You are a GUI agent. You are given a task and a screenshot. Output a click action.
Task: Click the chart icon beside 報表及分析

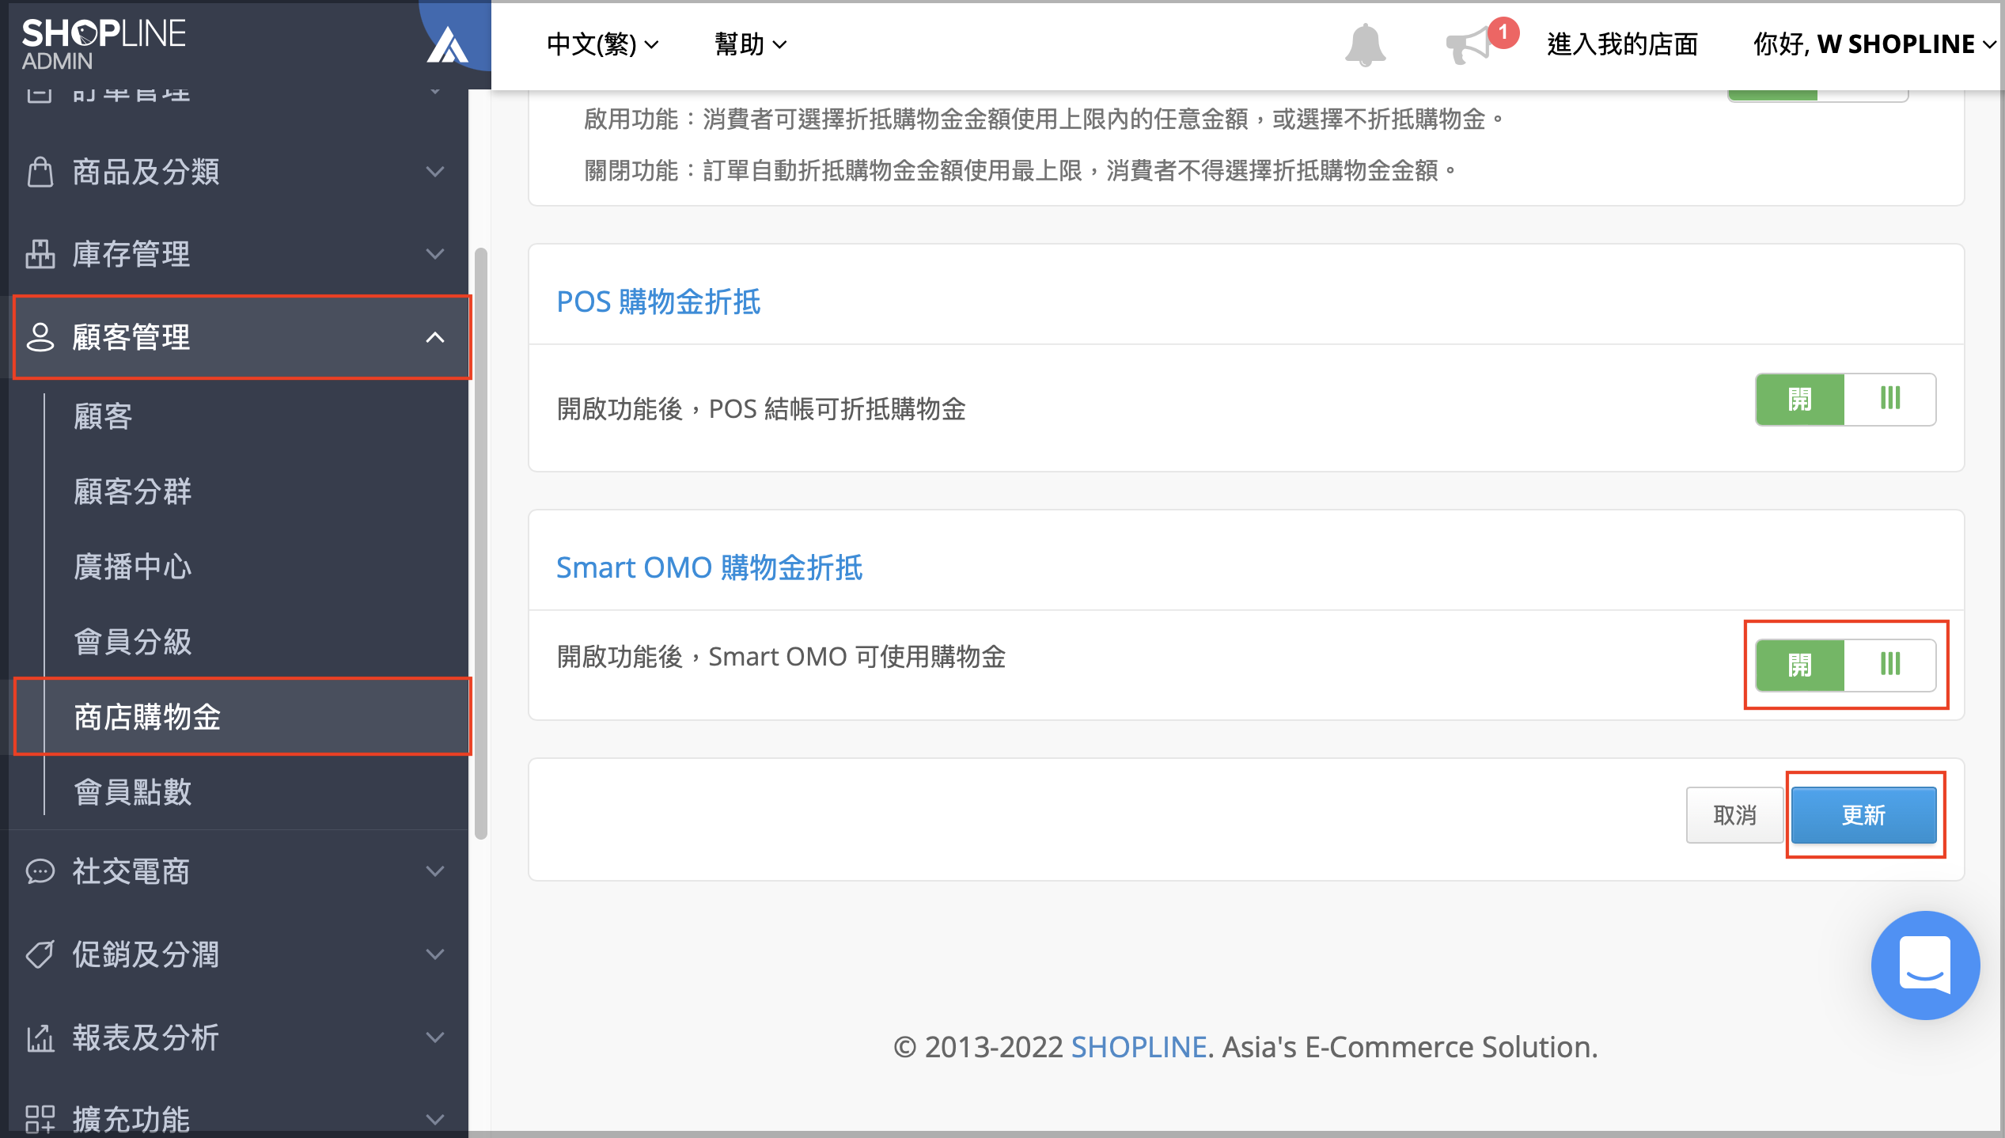40,1037
